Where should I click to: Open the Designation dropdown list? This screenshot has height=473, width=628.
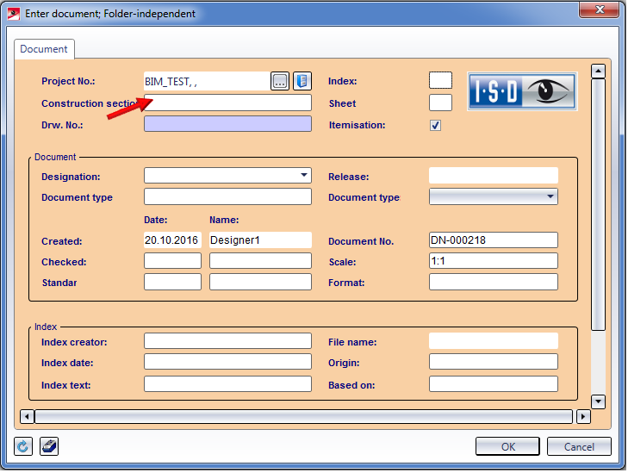(303, 175)
